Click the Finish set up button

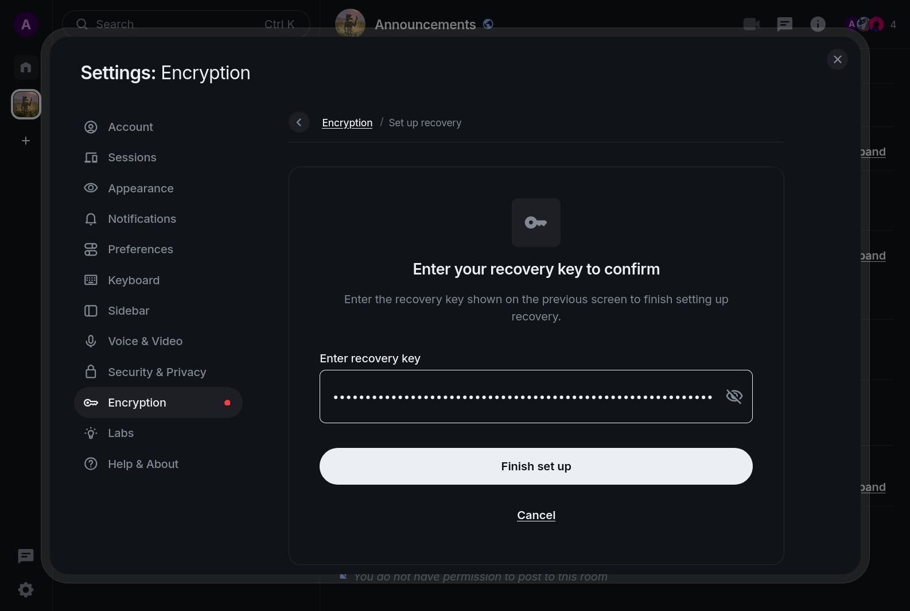[535, 466]
